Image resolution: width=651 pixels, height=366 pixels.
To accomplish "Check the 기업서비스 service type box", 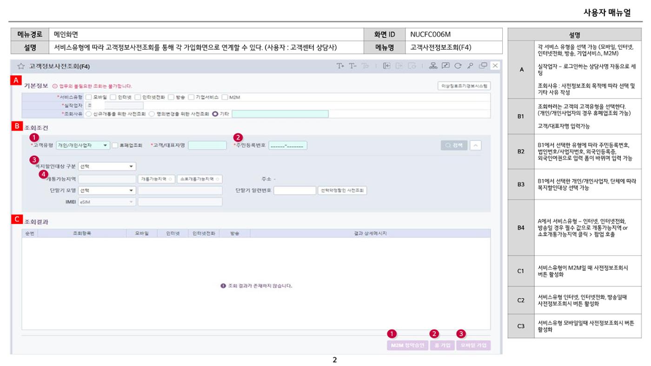I will (191, 98).
